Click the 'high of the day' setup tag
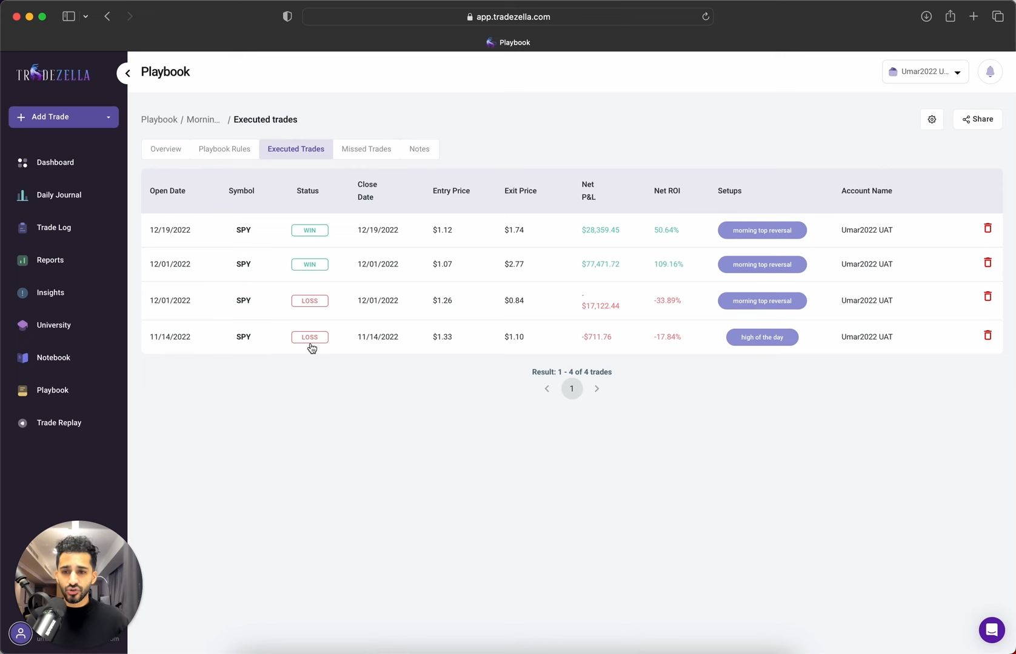 pos(762,337)
